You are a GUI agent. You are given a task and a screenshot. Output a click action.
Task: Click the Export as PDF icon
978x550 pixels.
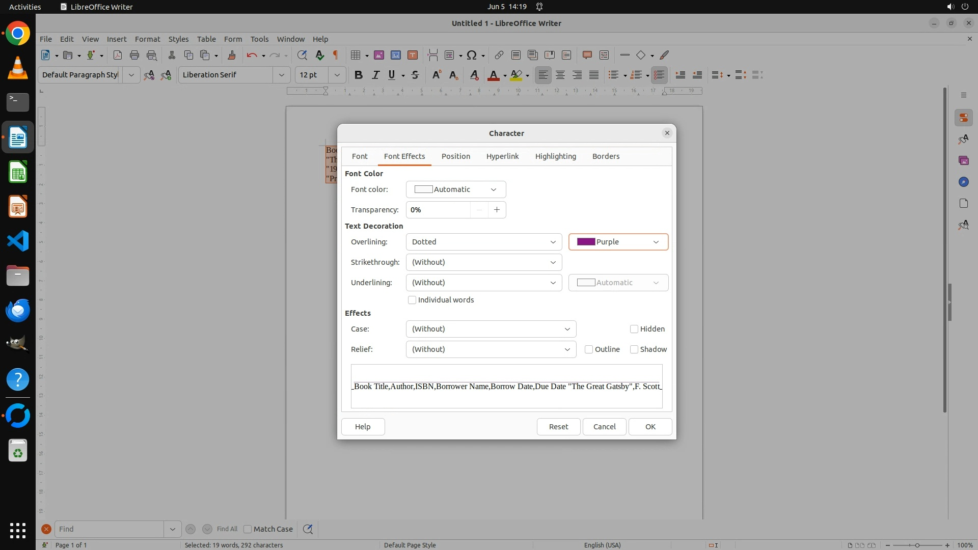point(117,55)
